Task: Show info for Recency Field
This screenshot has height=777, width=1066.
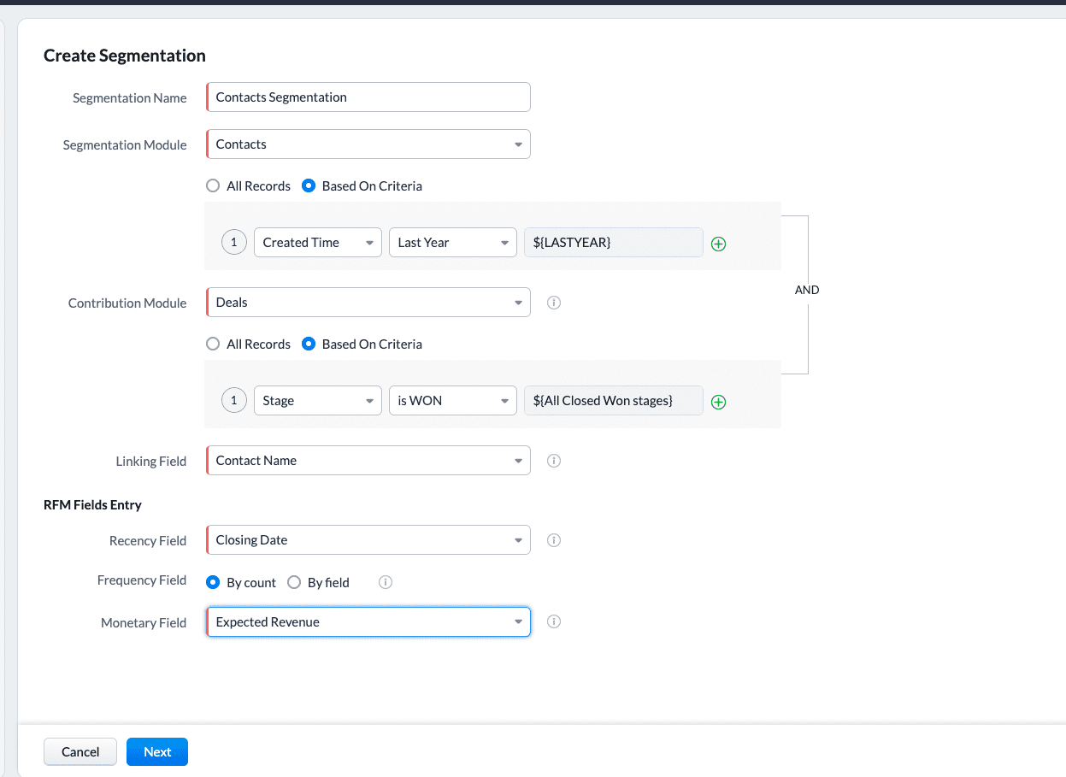Action: 553,540
